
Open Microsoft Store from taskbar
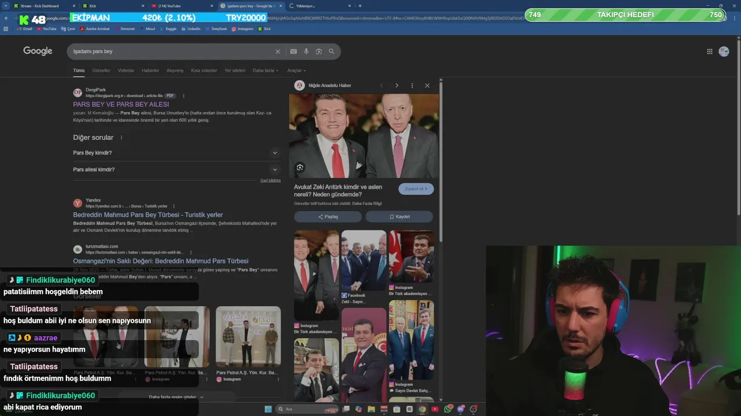click(397, 409)
